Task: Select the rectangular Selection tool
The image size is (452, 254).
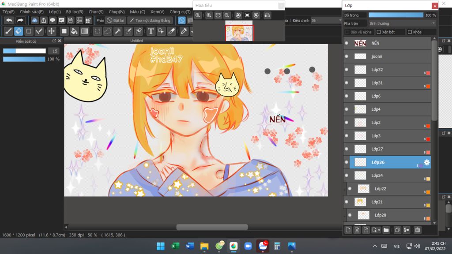Action: [x=98, y=31]
